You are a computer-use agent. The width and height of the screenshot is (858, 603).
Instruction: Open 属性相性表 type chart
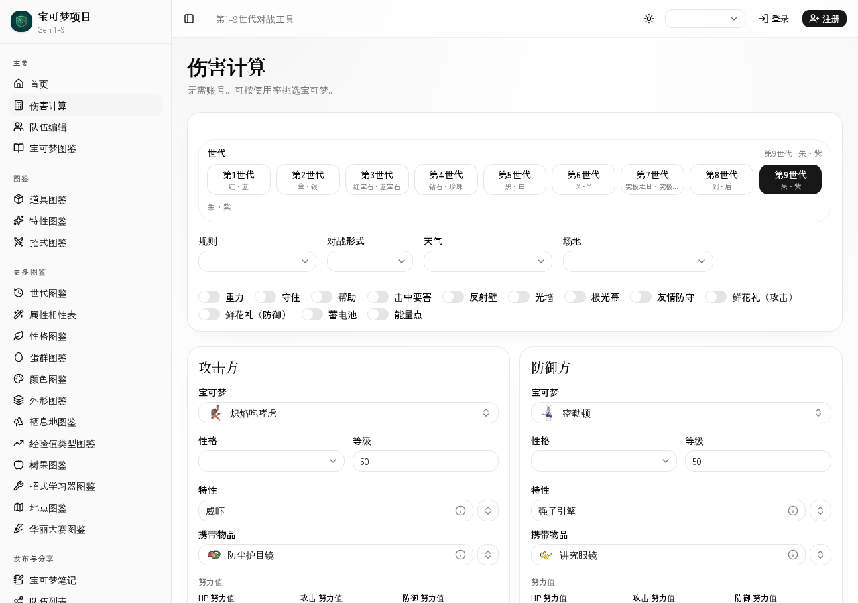coord(85,315)
